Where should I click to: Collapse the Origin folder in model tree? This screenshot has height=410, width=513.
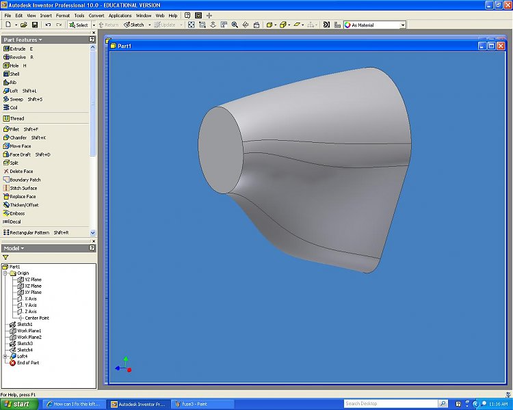pos(5,273)
